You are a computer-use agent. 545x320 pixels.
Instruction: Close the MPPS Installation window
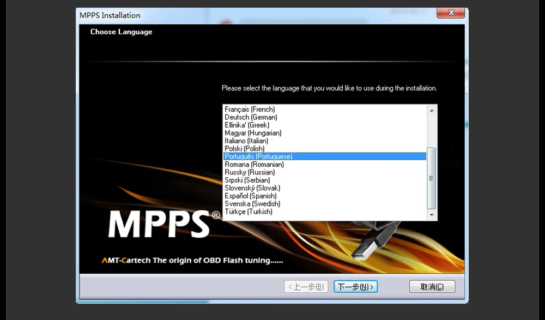pos(451,13)
